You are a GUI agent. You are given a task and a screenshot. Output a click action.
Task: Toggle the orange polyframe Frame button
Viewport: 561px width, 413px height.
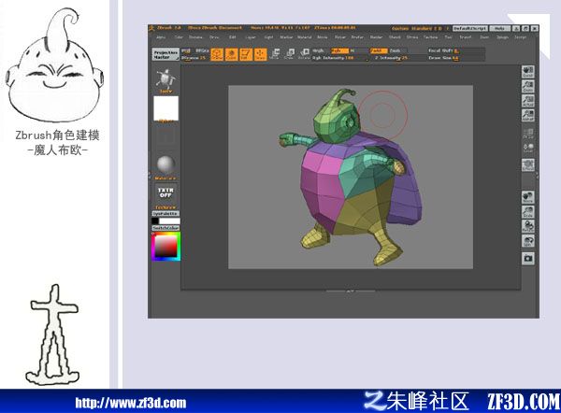(217, 55)
